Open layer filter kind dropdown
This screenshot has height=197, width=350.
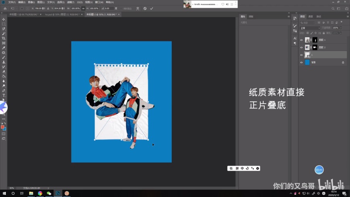click(308, 23)
